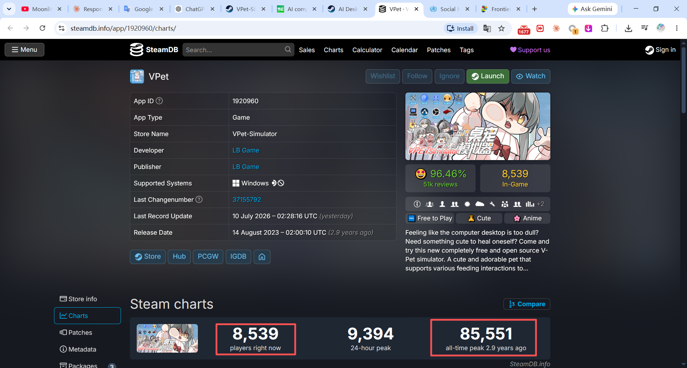687x368 pixels.
Task: Open the LB Game developer link
Action: pos(246,150)
